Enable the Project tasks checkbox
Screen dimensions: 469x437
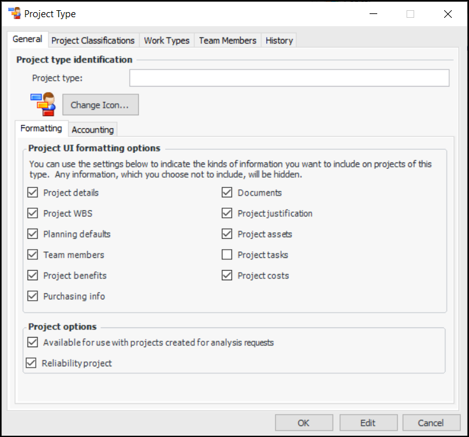[x=227, y=255]
